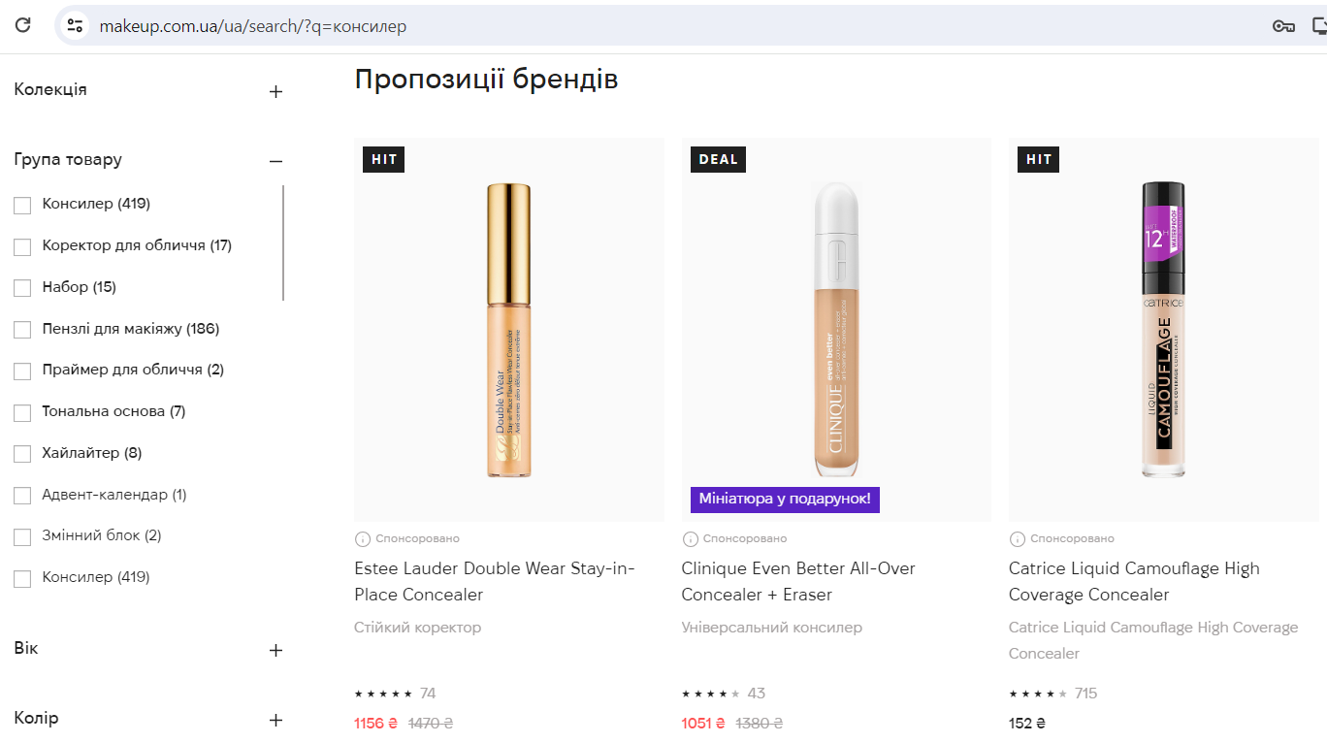Enable the Пензлі для макіяжу (186) checkbox
This screenshot has height=743, width=1327.
(x=22, y=330)
